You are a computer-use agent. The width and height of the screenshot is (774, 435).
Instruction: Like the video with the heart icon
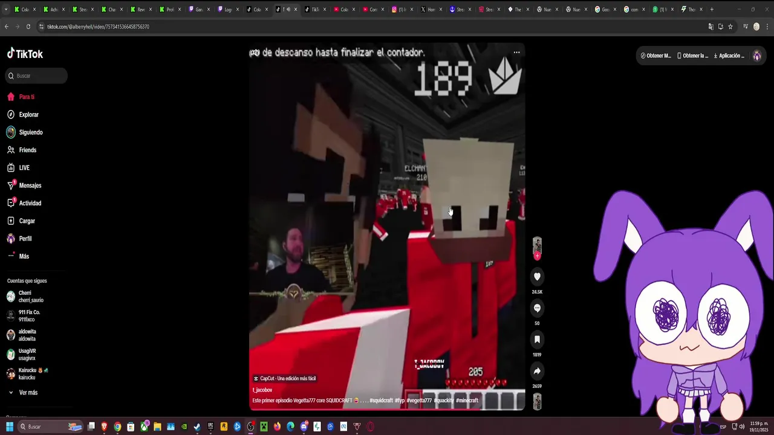[x=537, y=276]
